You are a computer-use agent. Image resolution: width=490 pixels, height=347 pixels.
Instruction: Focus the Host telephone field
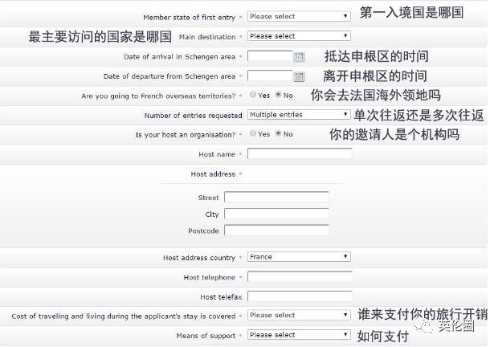(x=300, y=276)
